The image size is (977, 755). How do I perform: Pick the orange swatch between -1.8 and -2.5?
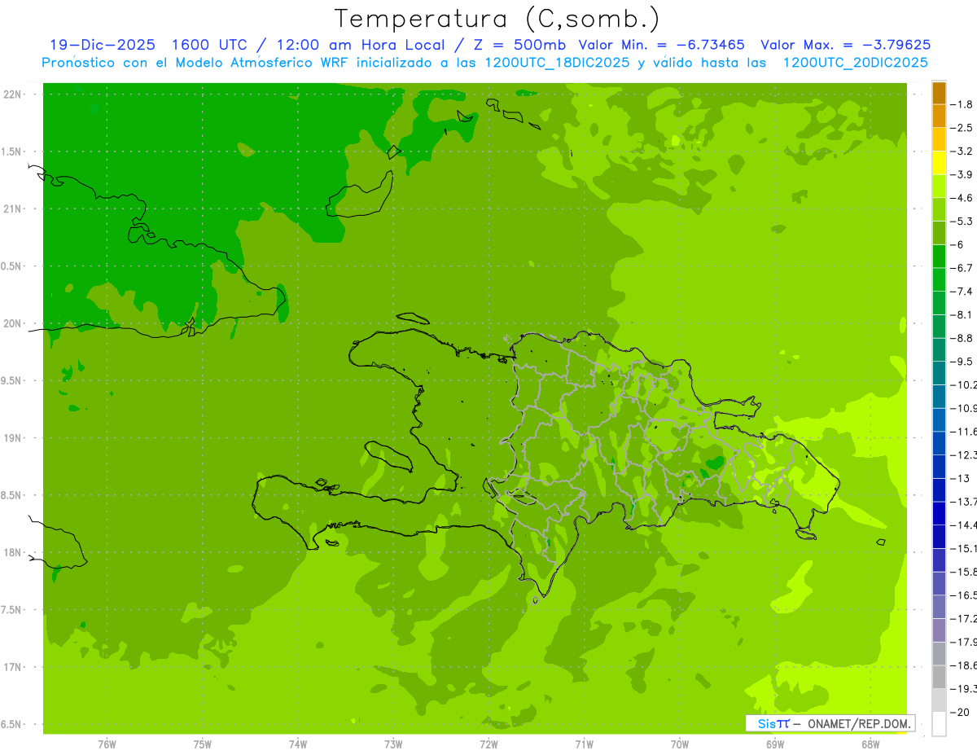pyautogui.click(x=939, y=116)
